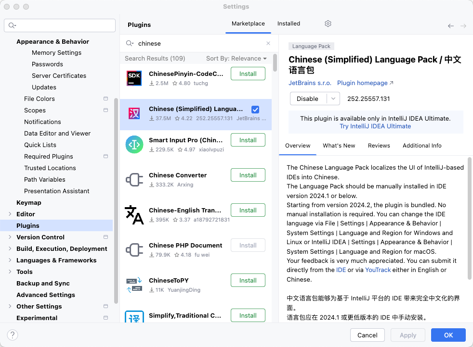Install the Simplify,Traditional plugin
Image resolution: width=473 pixels, height=347 pixels.
click(x=248, y=315)
